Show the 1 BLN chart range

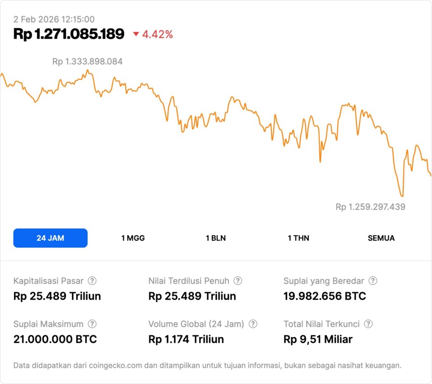pyautogui.click(x=216, y=238)
